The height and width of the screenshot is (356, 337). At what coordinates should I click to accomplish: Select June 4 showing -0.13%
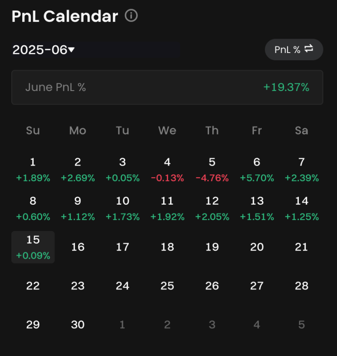(x=167, y=169)
